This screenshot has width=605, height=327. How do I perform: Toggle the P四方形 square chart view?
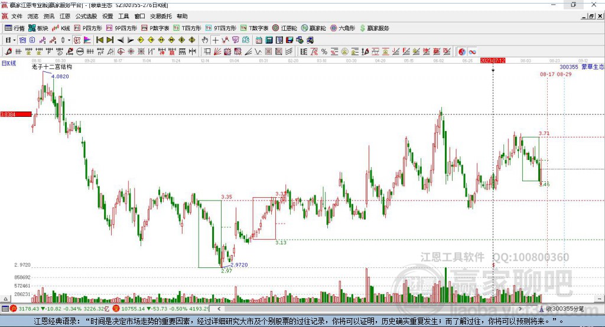[87, 28]
